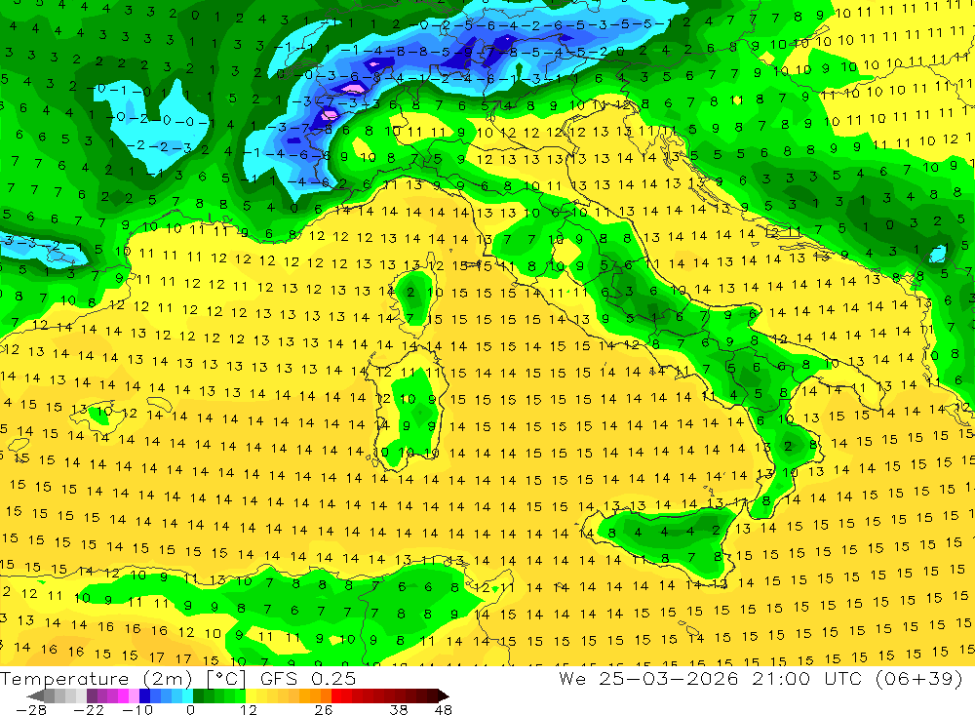Click the dark green swatch right of 0
The width and height of the screenshot is (975, 715).
click(198, 695)
